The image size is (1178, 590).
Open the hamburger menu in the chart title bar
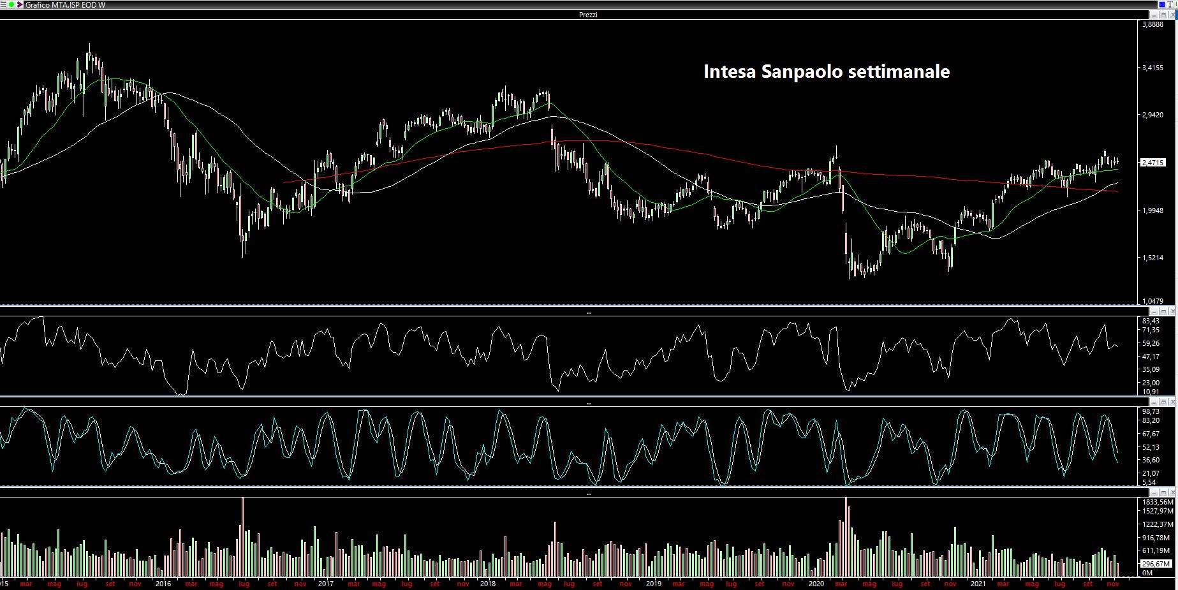click(3, 4)
